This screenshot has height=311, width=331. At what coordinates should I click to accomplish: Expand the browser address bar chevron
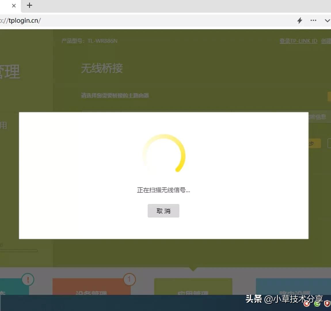(x=327, y=20)
